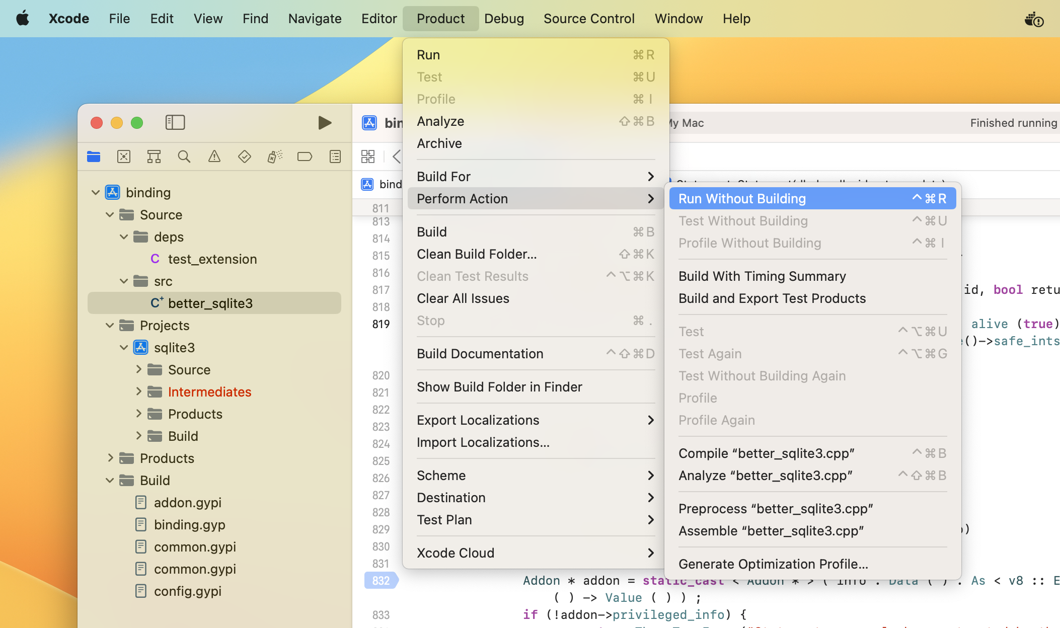The height and width of the screenshot is (628, 1060).
Task: Click Generate Optimization Profile
Action: [x=773, y=564]
